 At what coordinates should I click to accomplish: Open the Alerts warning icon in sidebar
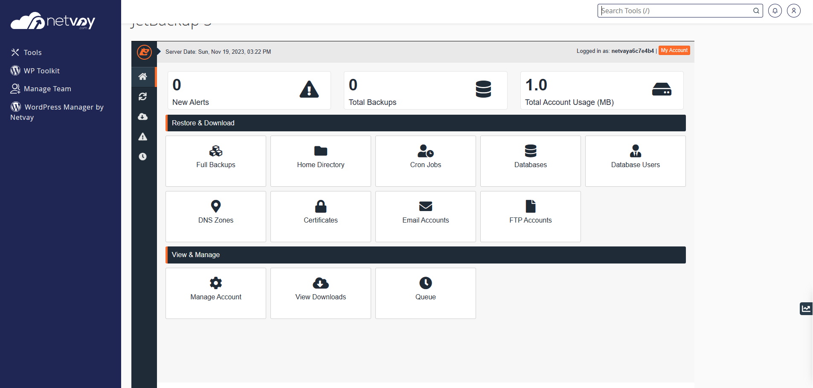pos(143,136)
